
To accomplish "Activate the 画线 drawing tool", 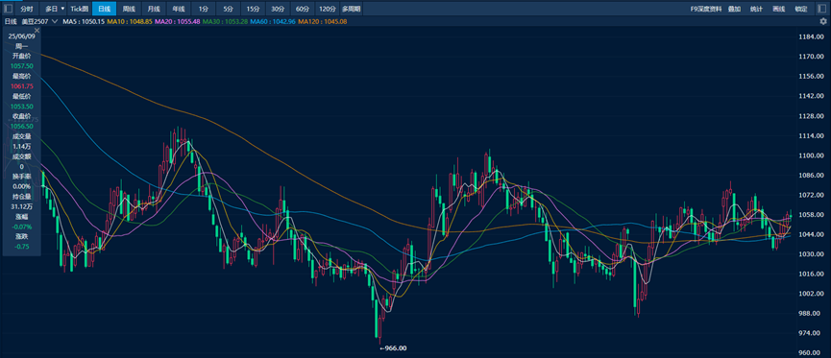I will click(778, 9).
